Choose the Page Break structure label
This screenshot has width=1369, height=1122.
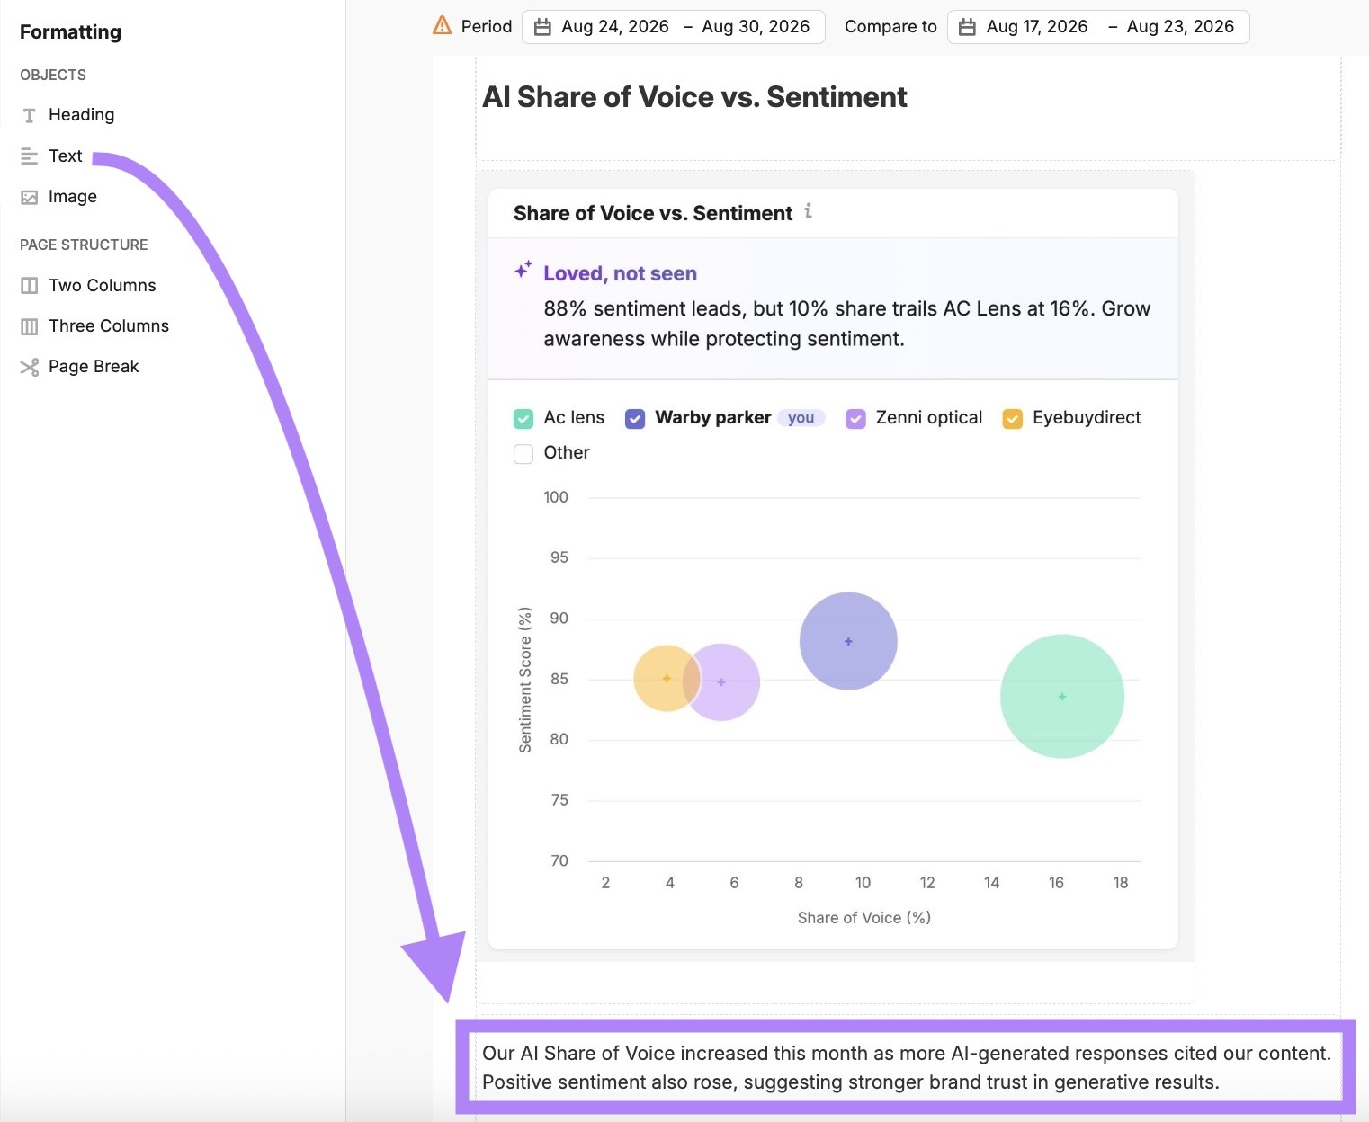click(x=94, y=367)
